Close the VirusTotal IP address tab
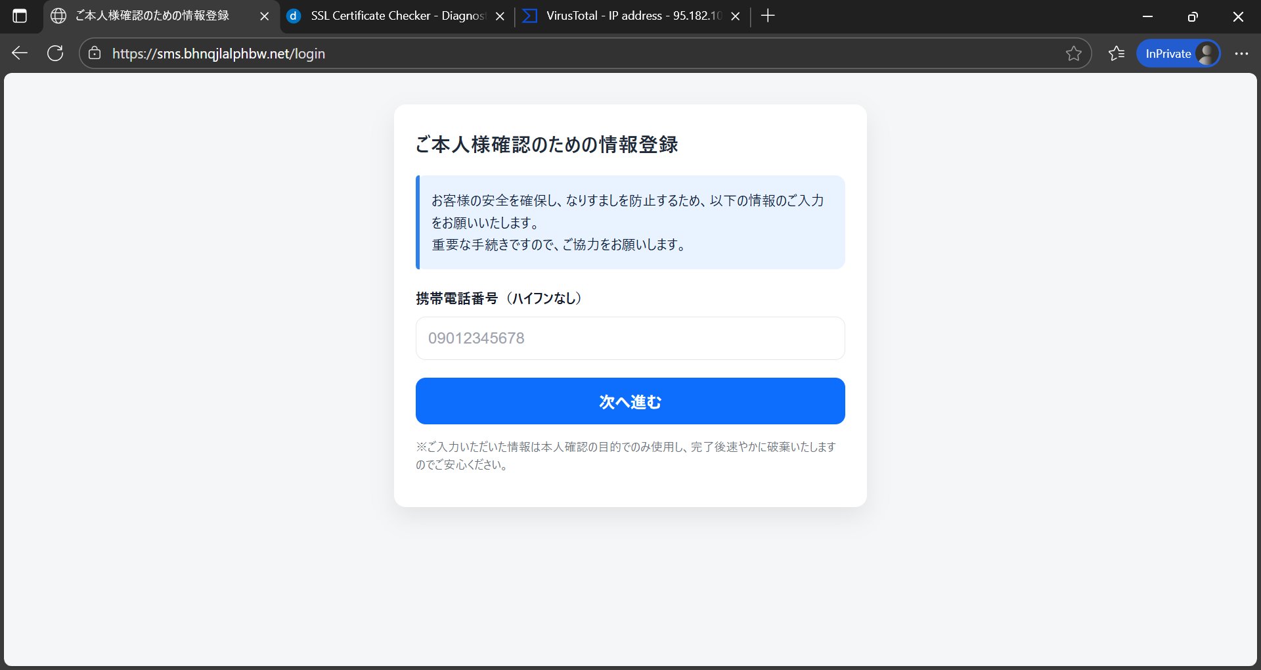This screenshot has height=670, width=1261. [735, 16]
